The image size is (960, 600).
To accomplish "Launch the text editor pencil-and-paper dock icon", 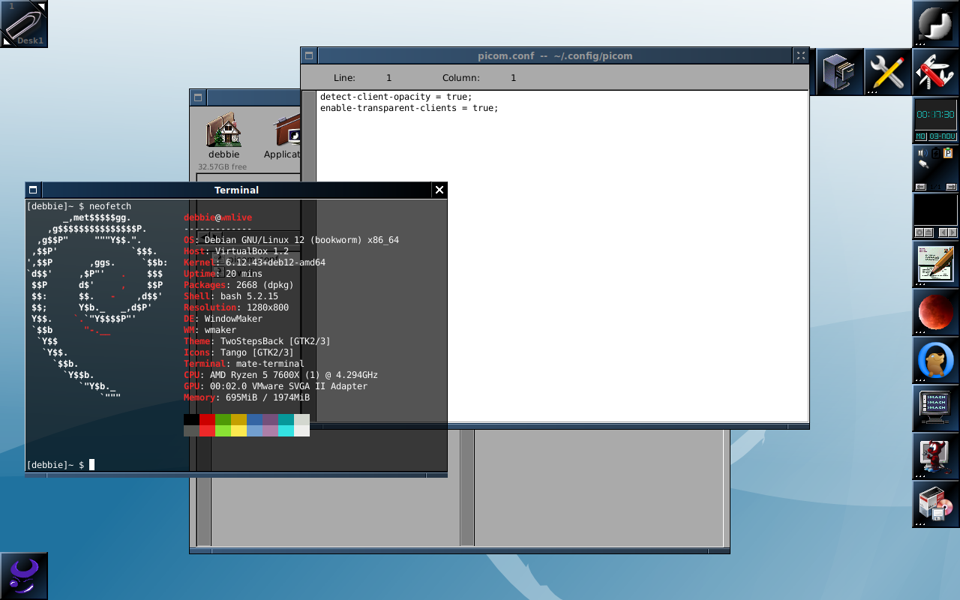I will pos(935,264).
